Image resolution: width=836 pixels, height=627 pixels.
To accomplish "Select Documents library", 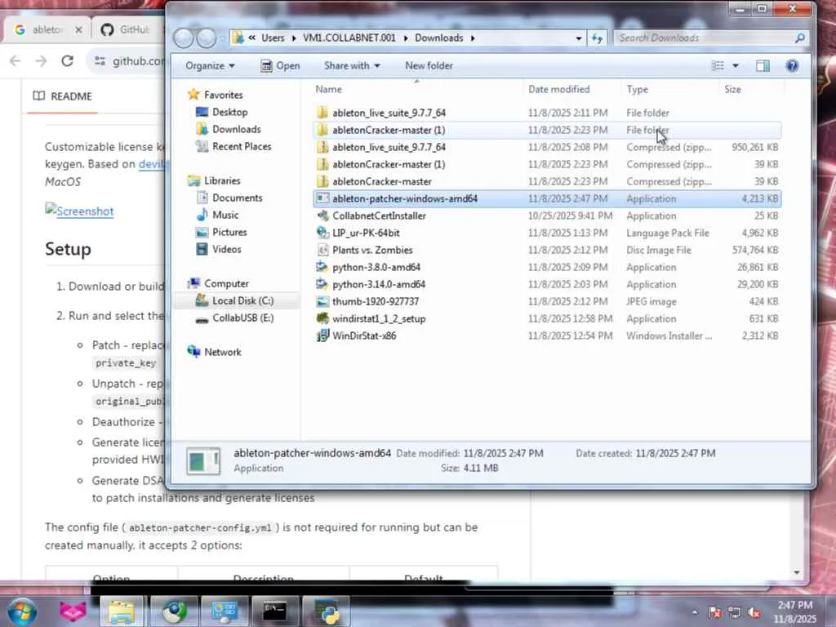I will [x=229, y=198].
